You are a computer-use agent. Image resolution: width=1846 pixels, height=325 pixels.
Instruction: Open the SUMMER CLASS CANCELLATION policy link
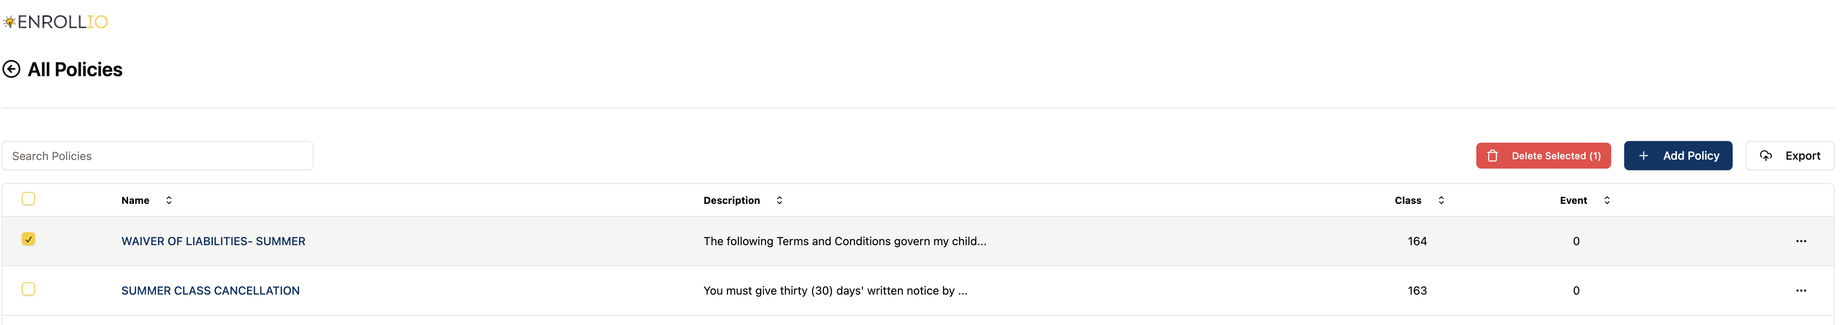coord(211,291)
